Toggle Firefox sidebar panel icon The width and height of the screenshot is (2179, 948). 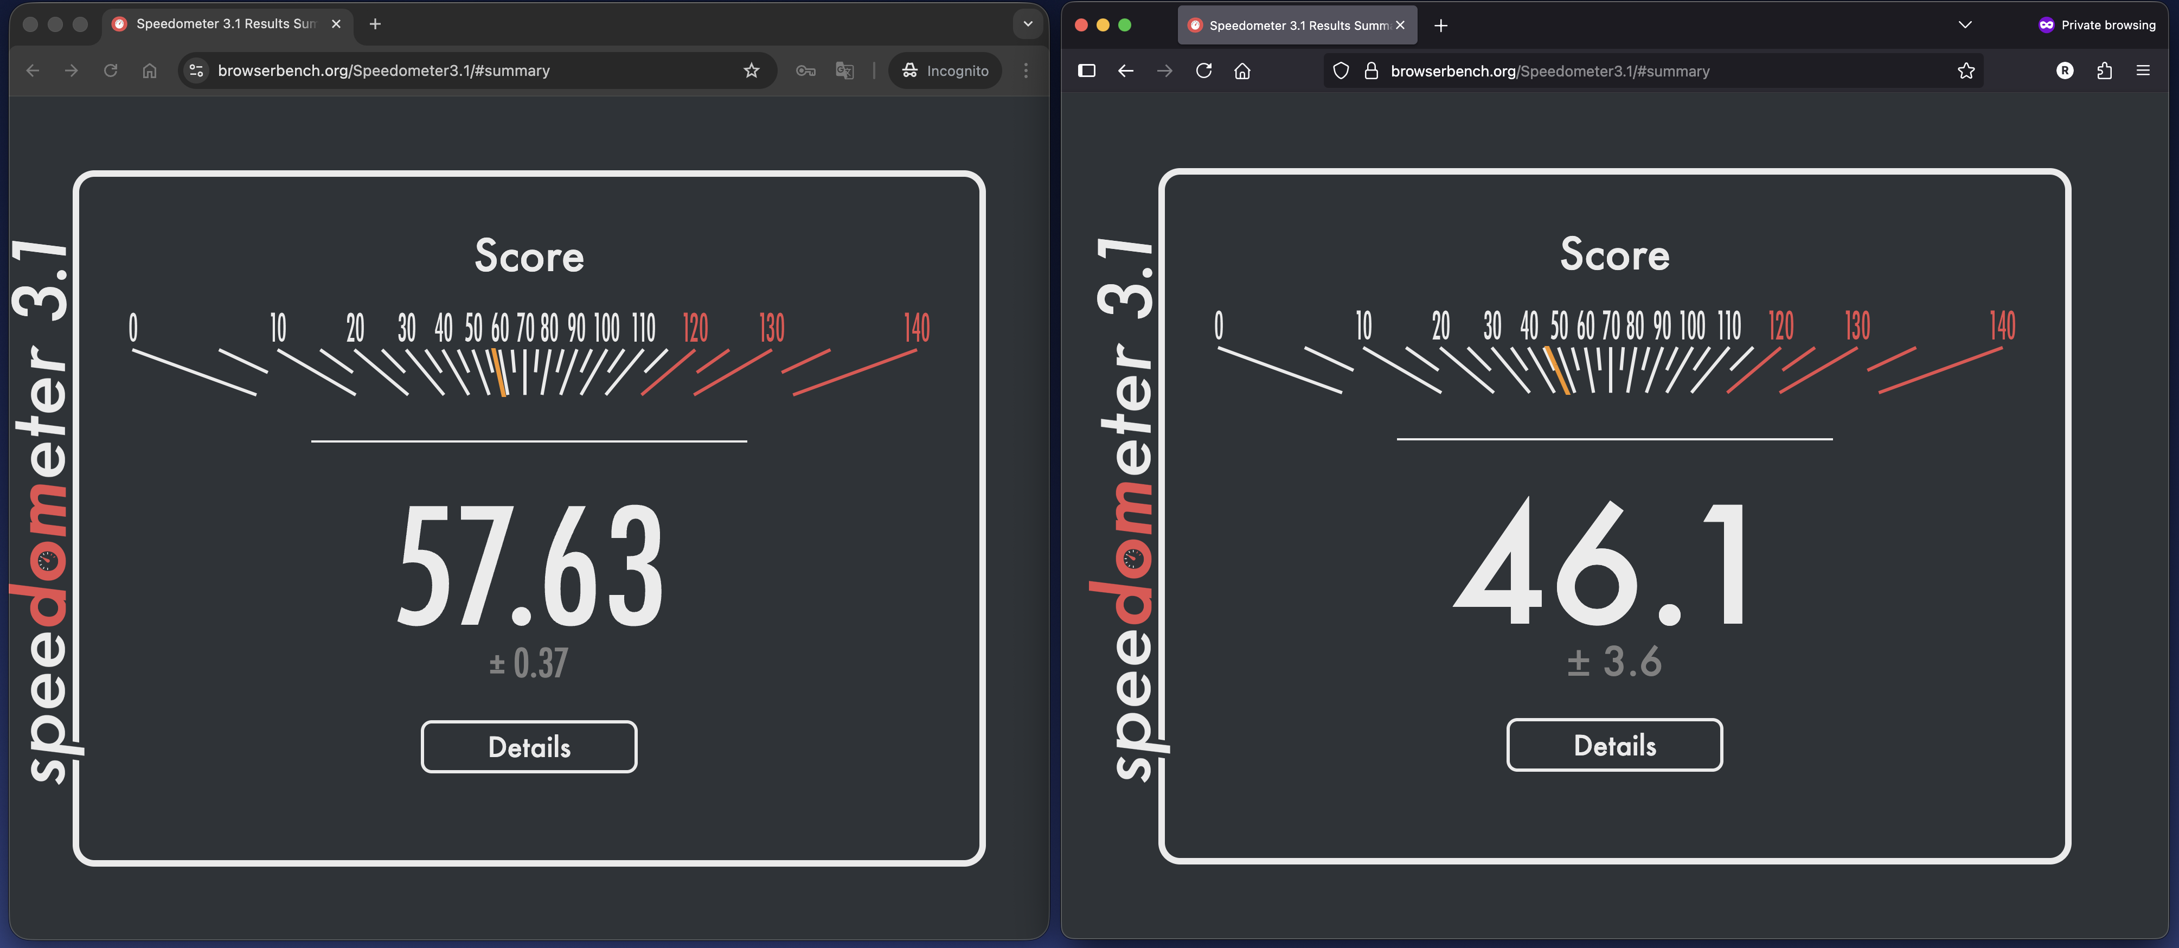tap(1087, 71)
